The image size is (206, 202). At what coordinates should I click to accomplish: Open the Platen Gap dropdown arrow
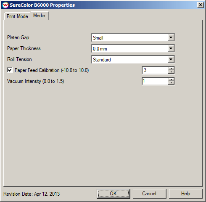pos(171,37)
